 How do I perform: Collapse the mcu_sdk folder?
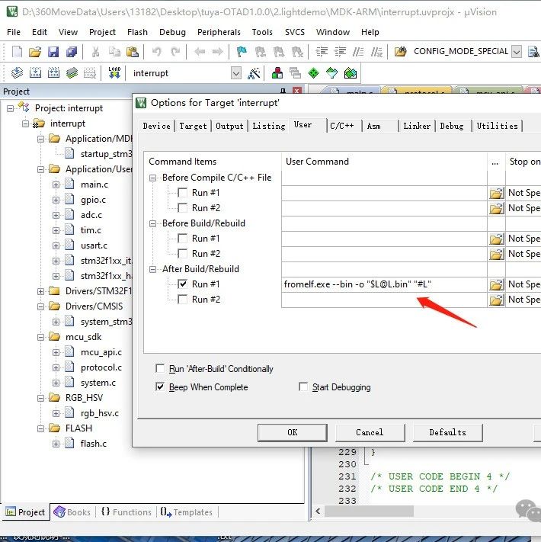click(40, 337)
